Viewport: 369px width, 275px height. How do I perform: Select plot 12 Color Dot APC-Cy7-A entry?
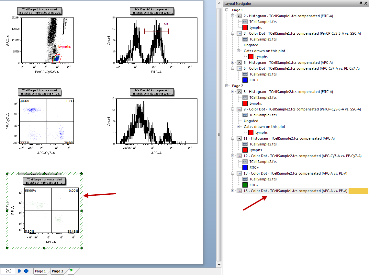302,156
